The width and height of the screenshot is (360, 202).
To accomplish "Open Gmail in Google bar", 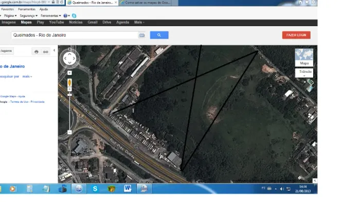I will (93, 22).
